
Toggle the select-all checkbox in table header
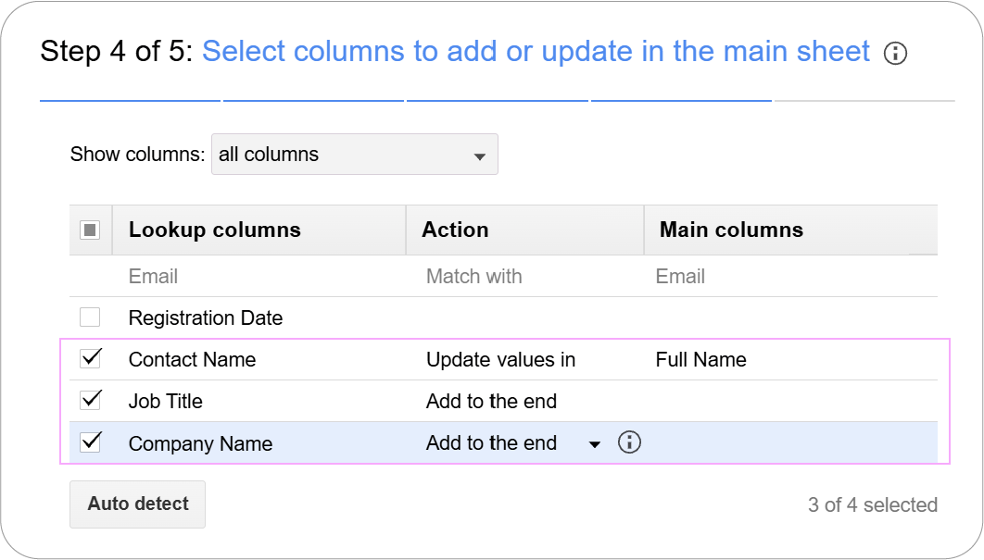(91, 230)
